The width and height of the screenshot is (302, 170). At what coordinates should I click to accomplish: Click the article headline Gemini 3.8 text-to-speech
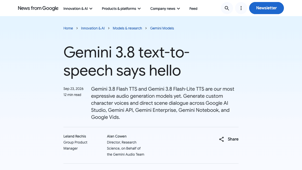pyautogui.click(x=126, y=61)
